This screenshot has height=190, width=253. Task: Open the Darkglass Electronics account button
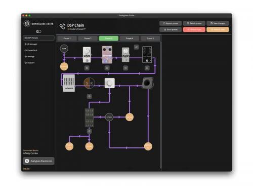[38, 161]
